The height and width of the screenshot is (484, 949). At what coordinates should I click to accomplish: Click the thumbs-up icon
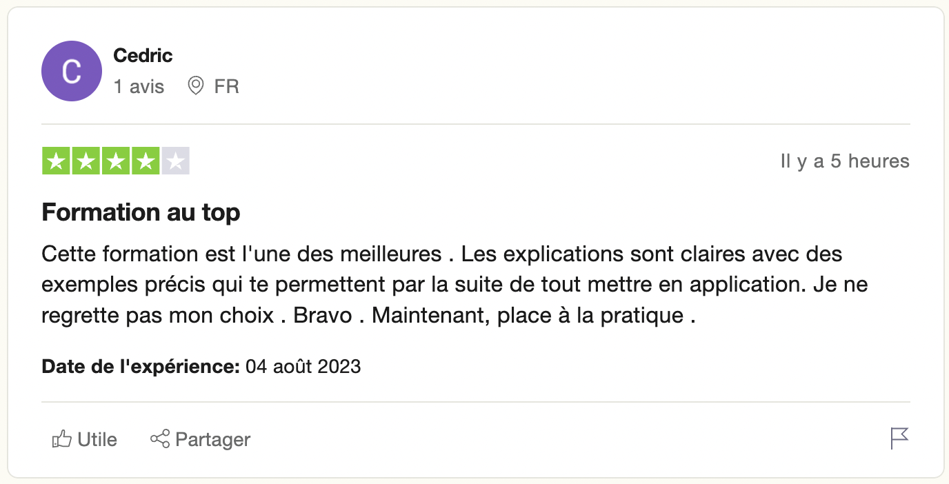pyautogui.click(x=62, y=439)
